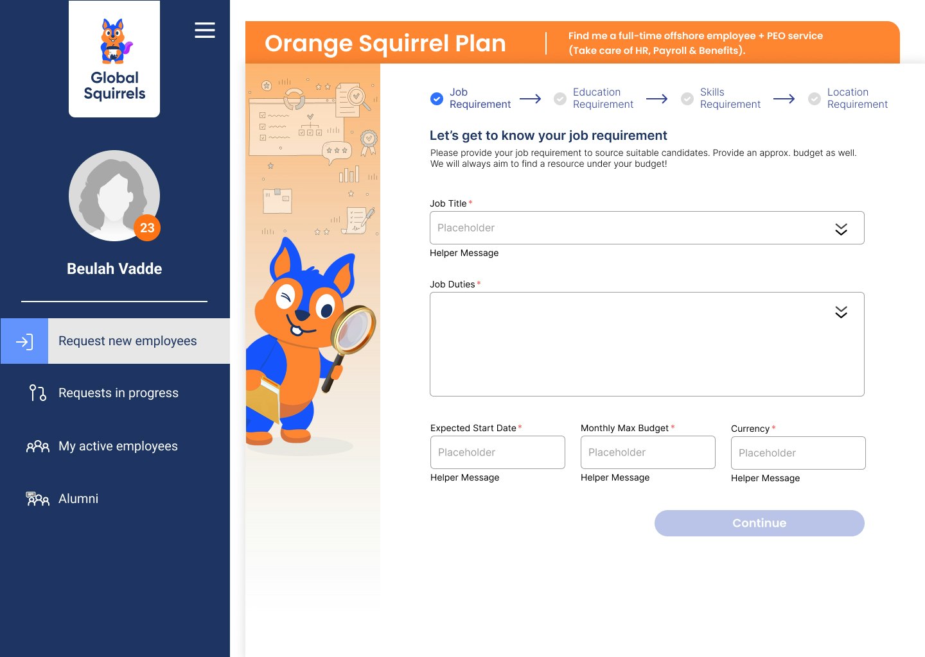This screenshot has height=657, width=925.
Task: Select the Location Requirement step
Action: (x=858, y=98)
